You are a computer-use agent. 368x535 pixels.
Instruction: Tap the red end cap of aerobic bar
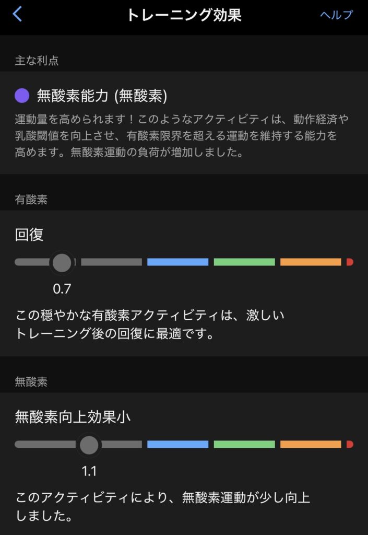pos(350,262)
